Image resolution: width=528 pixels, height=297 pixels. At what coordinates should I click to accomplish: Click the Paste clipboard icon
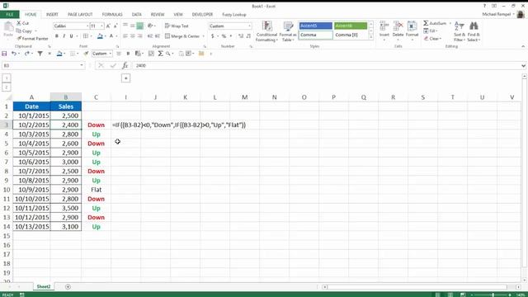point(8,27)
